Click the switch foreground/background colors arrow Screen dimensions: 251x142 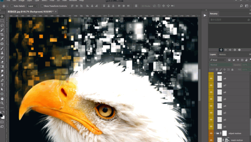pyautogui.click(x=3, y=112)
